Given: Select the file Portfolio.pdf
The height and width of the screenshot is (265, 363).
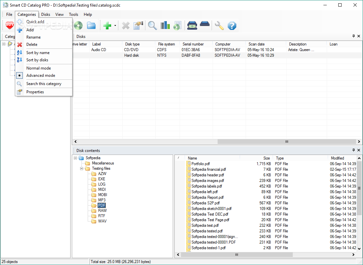Looking at the screenshot, I should point(200,164).
